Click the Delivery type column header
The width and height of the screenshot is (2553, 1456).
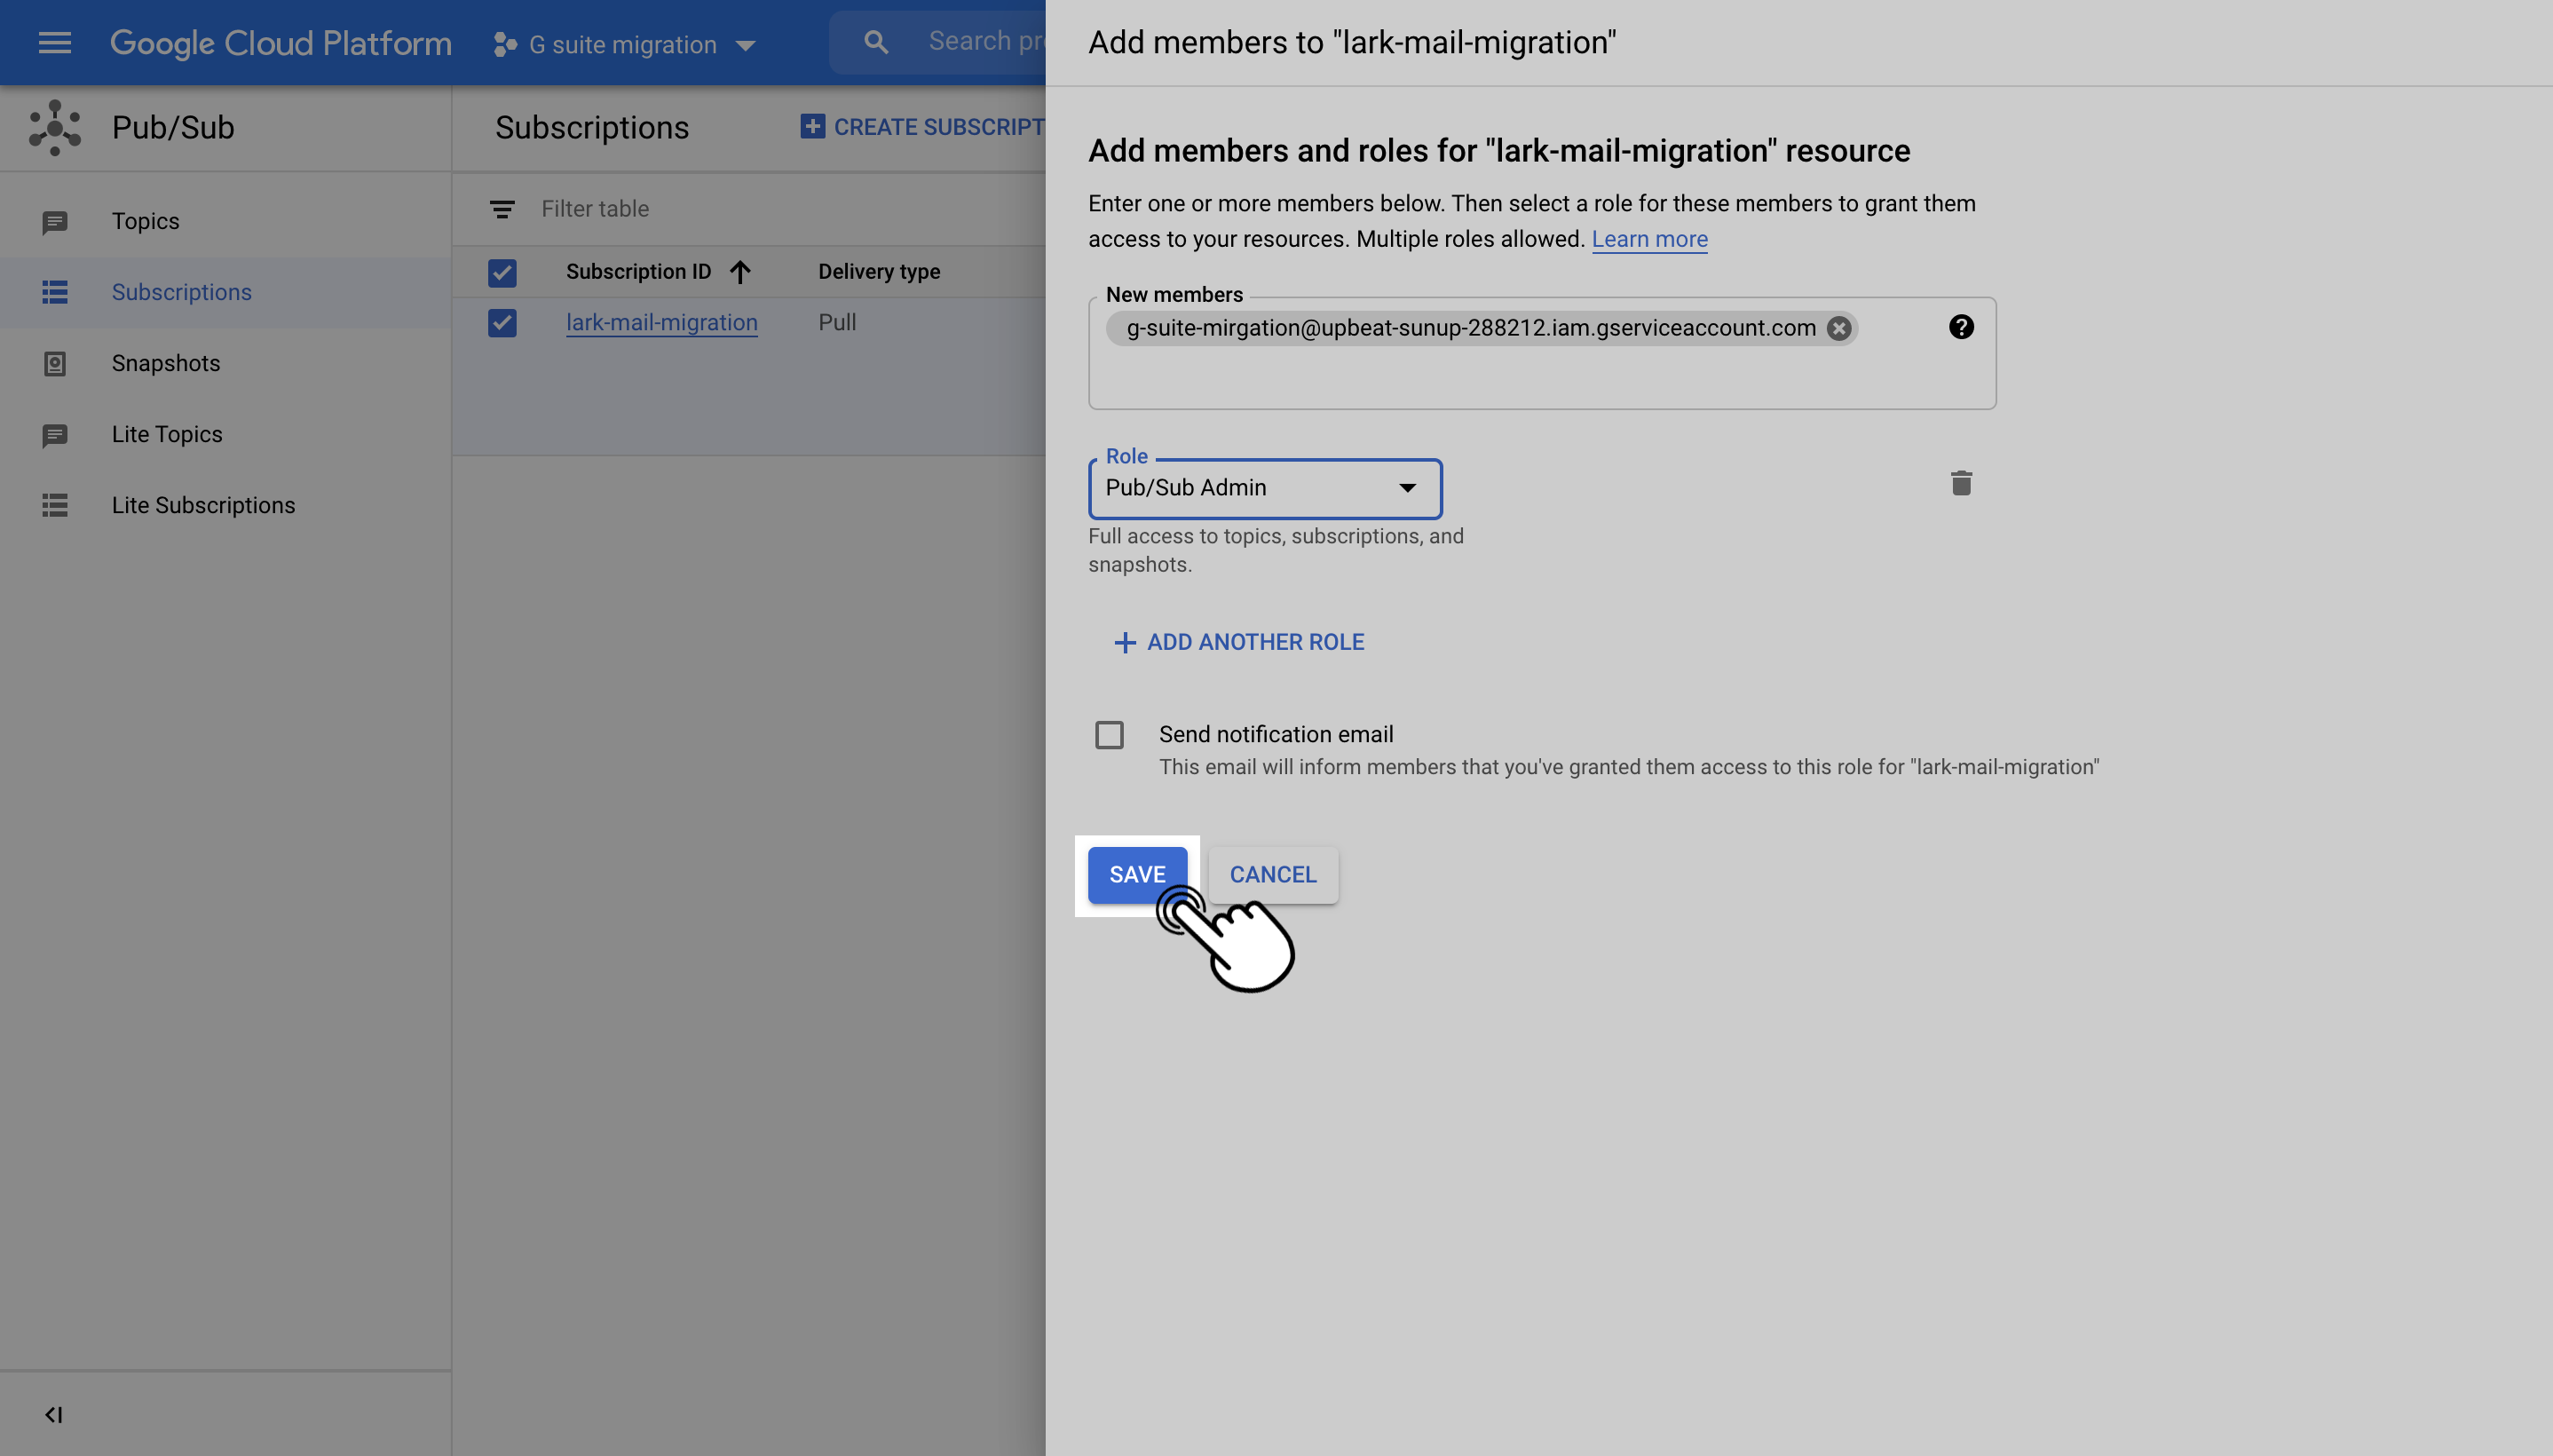(x=879, y=272)
